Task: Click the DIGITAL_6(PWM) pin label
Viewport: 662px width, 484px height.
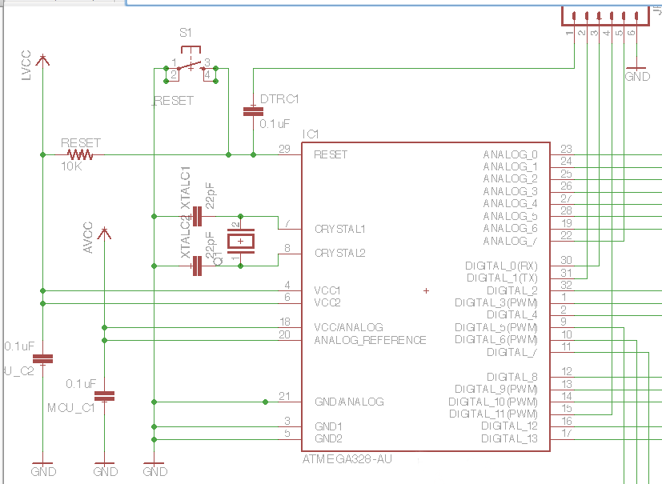Action: tap(496, 340)
